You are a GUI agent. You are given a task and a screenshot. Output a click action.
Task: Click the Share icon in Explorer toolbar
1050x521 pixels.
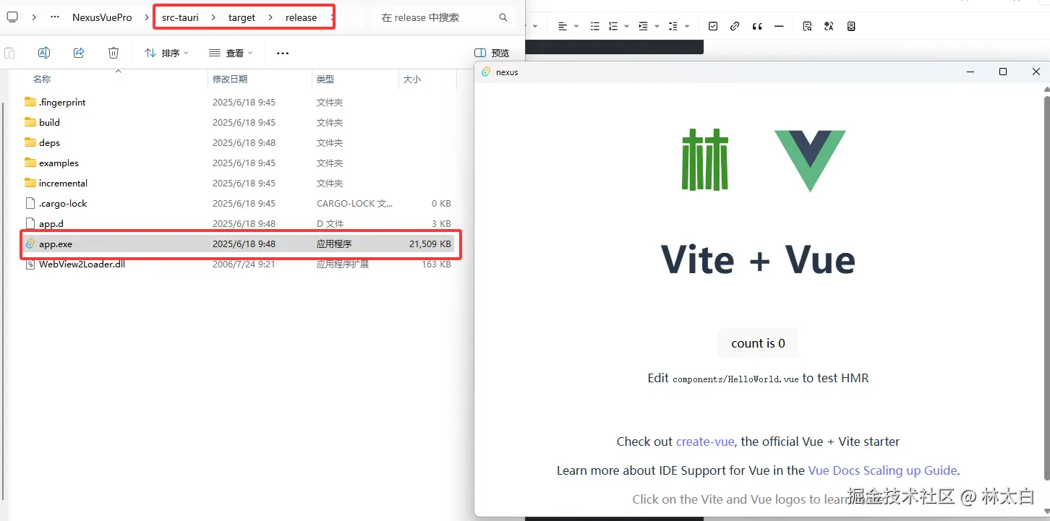pos(79,53)
